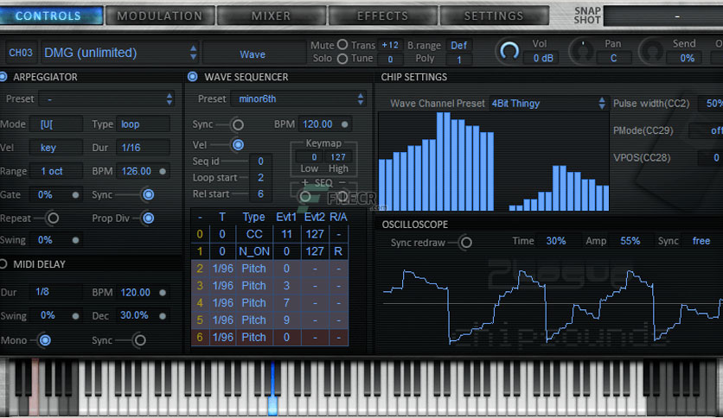Select sequencer row 1 N_ON cell

[x=254, y=251]
